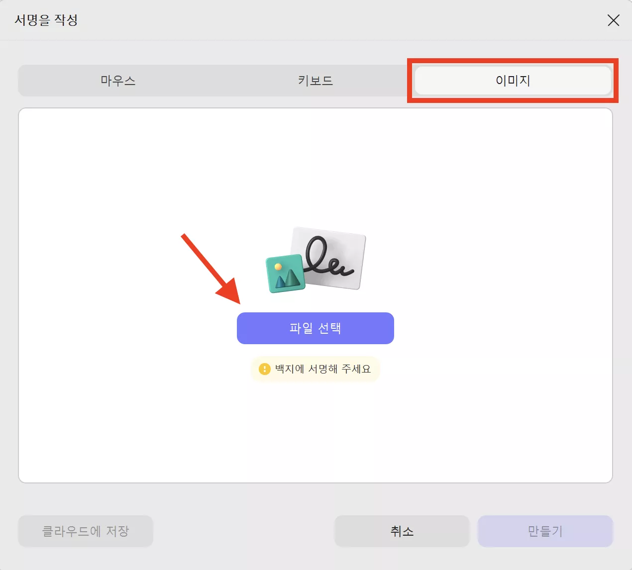
Task: Click the 클라우드에 저장 button
Action: [x=85, y=531]
